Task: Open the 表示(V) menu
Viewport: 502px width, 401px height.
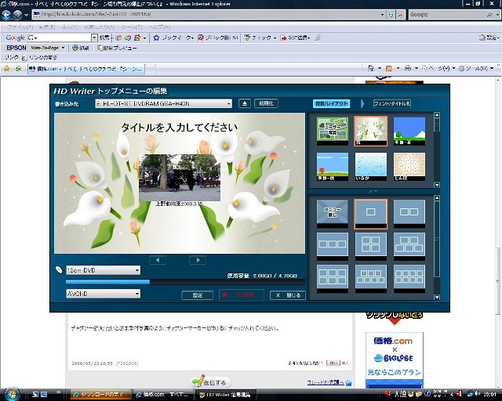Action: 70,27
